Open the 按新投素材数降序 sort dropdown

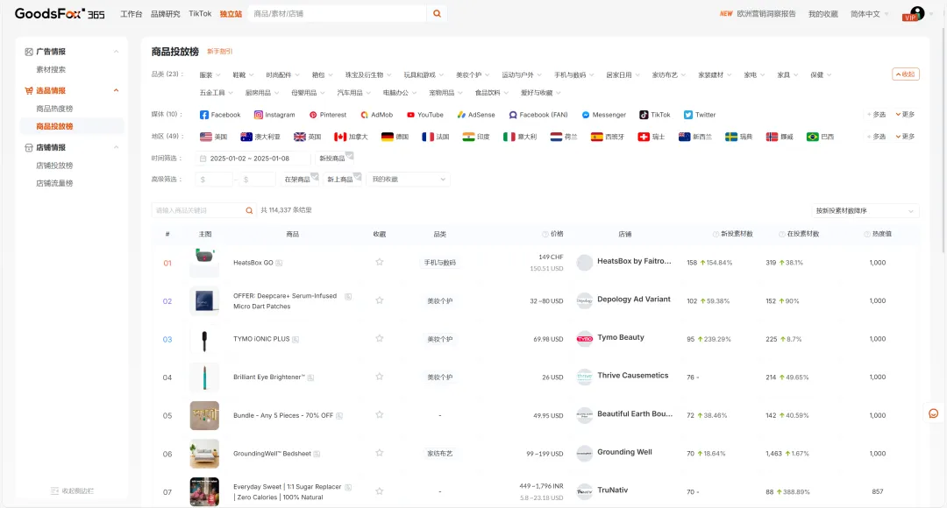click(x=865, y=210)
